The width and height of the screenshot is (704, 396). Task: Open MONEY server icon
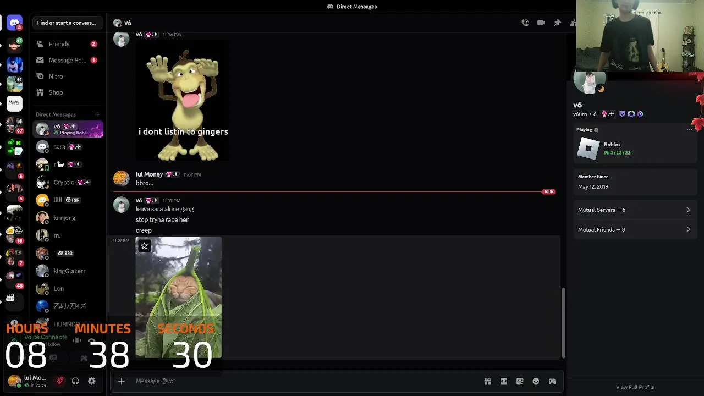click(x=14, y=102)
